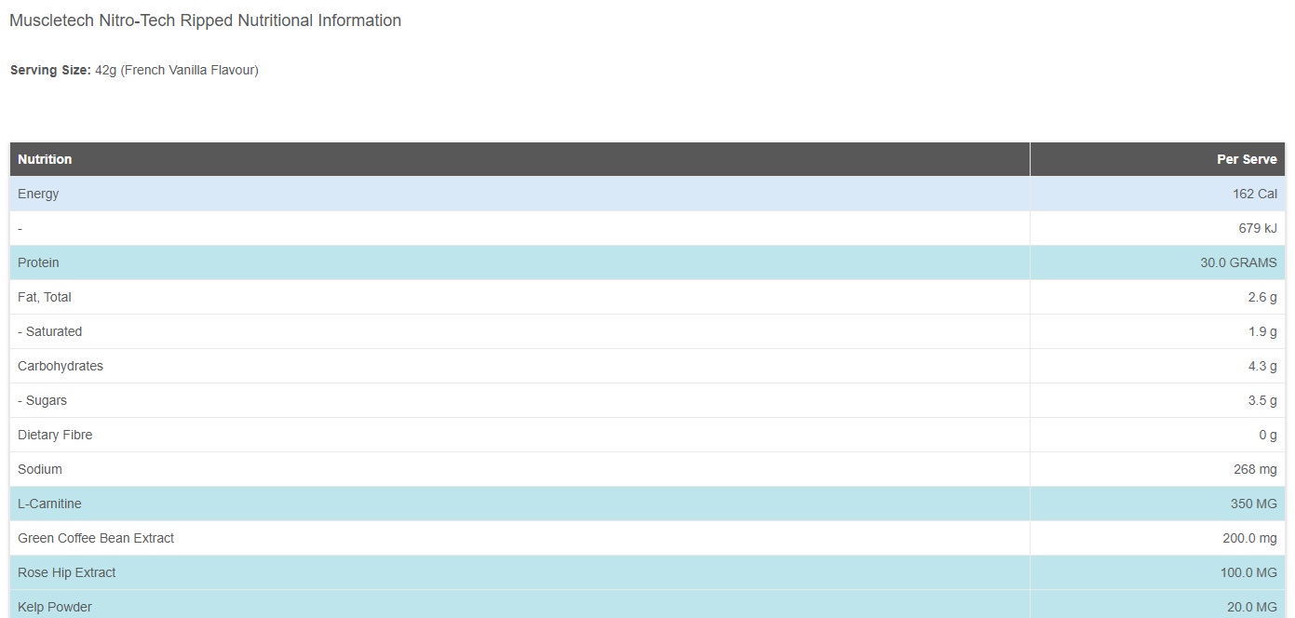Click the '0 g' fibre value
The image size is (1295, 618).
coord(1268,435)
